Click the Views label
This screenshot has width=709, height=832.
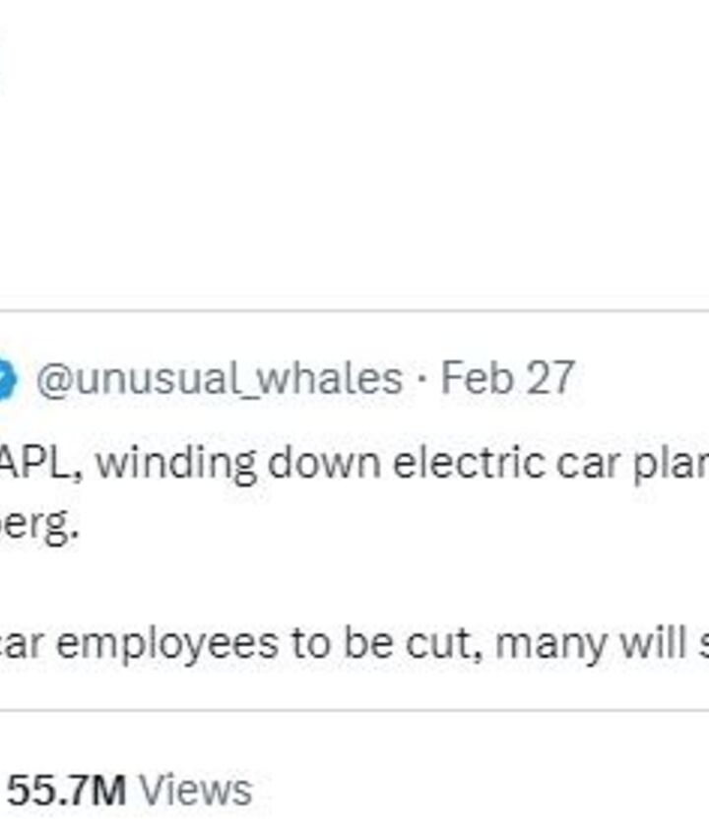click(x=195, y=790)
